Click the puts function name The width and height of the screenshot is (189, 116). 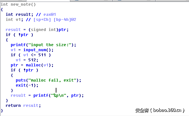click(21, 80)
